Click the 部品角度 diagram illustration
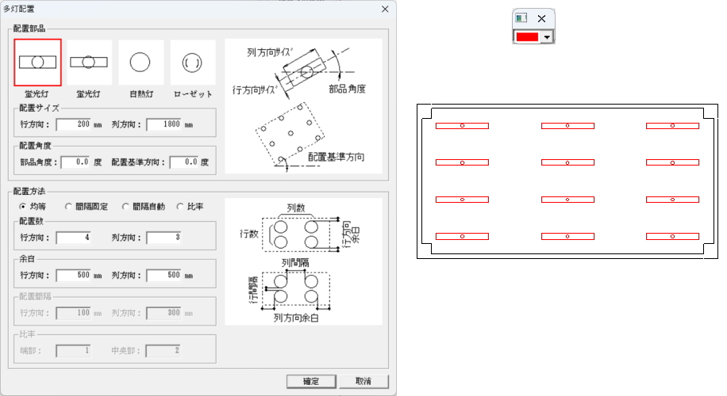This screenshot has height=396, width=727. 304,106
